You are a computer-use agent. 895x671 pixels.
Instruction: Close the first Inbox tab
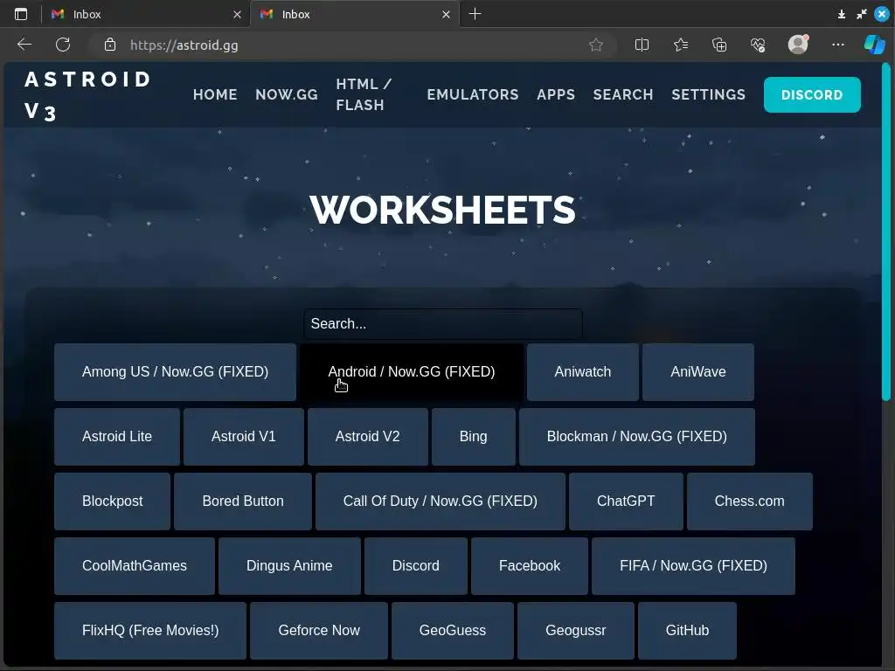[238, 14]
